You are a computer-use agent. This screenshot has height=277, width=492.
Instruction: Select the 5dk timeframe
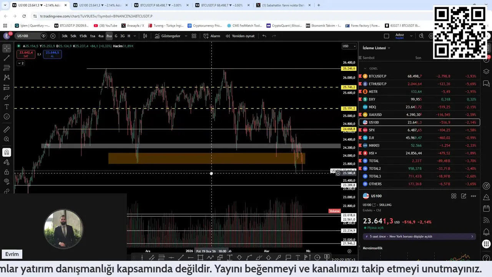73,36
